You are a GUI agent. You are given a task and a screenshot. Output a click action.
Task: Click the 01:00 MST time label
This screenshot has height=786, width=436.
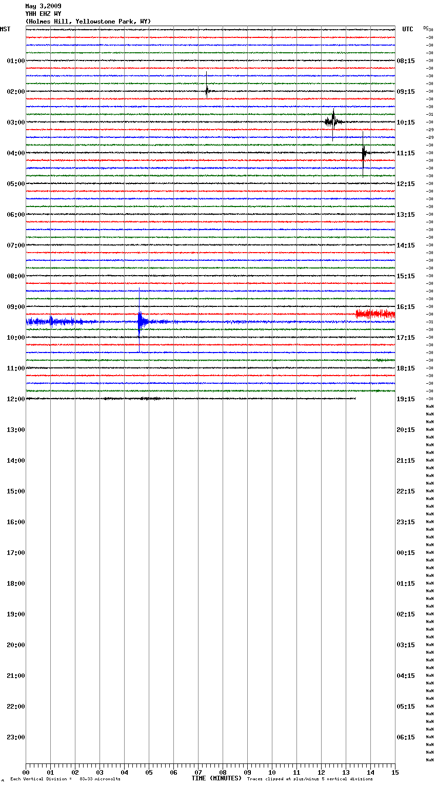point(15,61)
